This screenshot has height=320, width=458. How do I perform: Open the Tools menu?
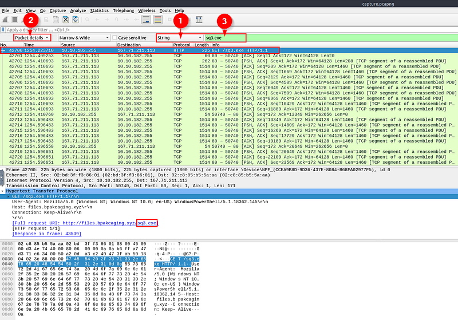[x=165, y=10]
